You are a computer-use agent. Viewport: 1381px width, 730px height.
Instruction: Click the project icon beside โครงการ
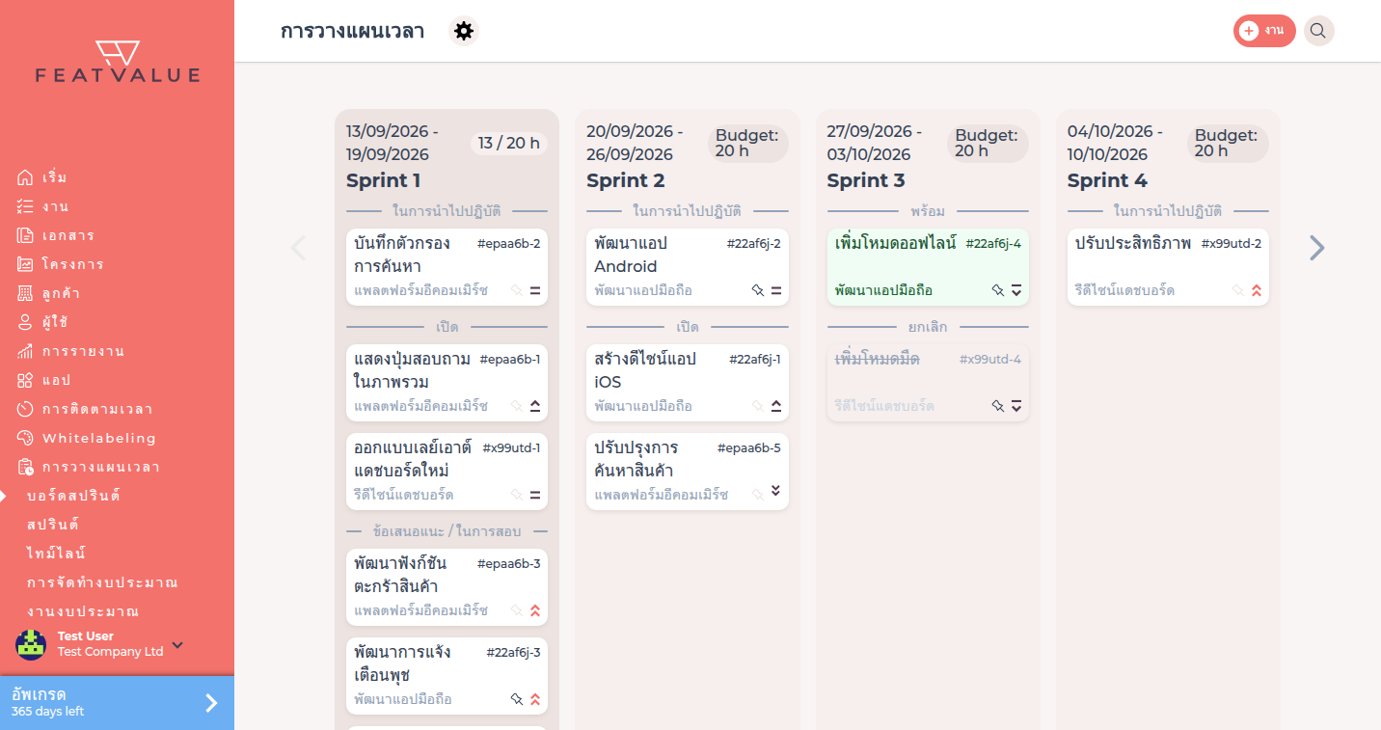coord(25,264)
